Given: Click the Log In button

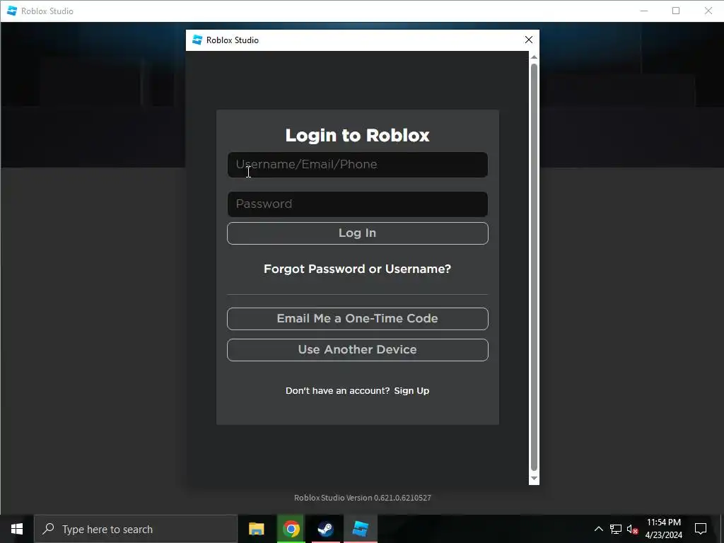Looking at the screenshot, I should pyautogui.click(x=357, y=233).
